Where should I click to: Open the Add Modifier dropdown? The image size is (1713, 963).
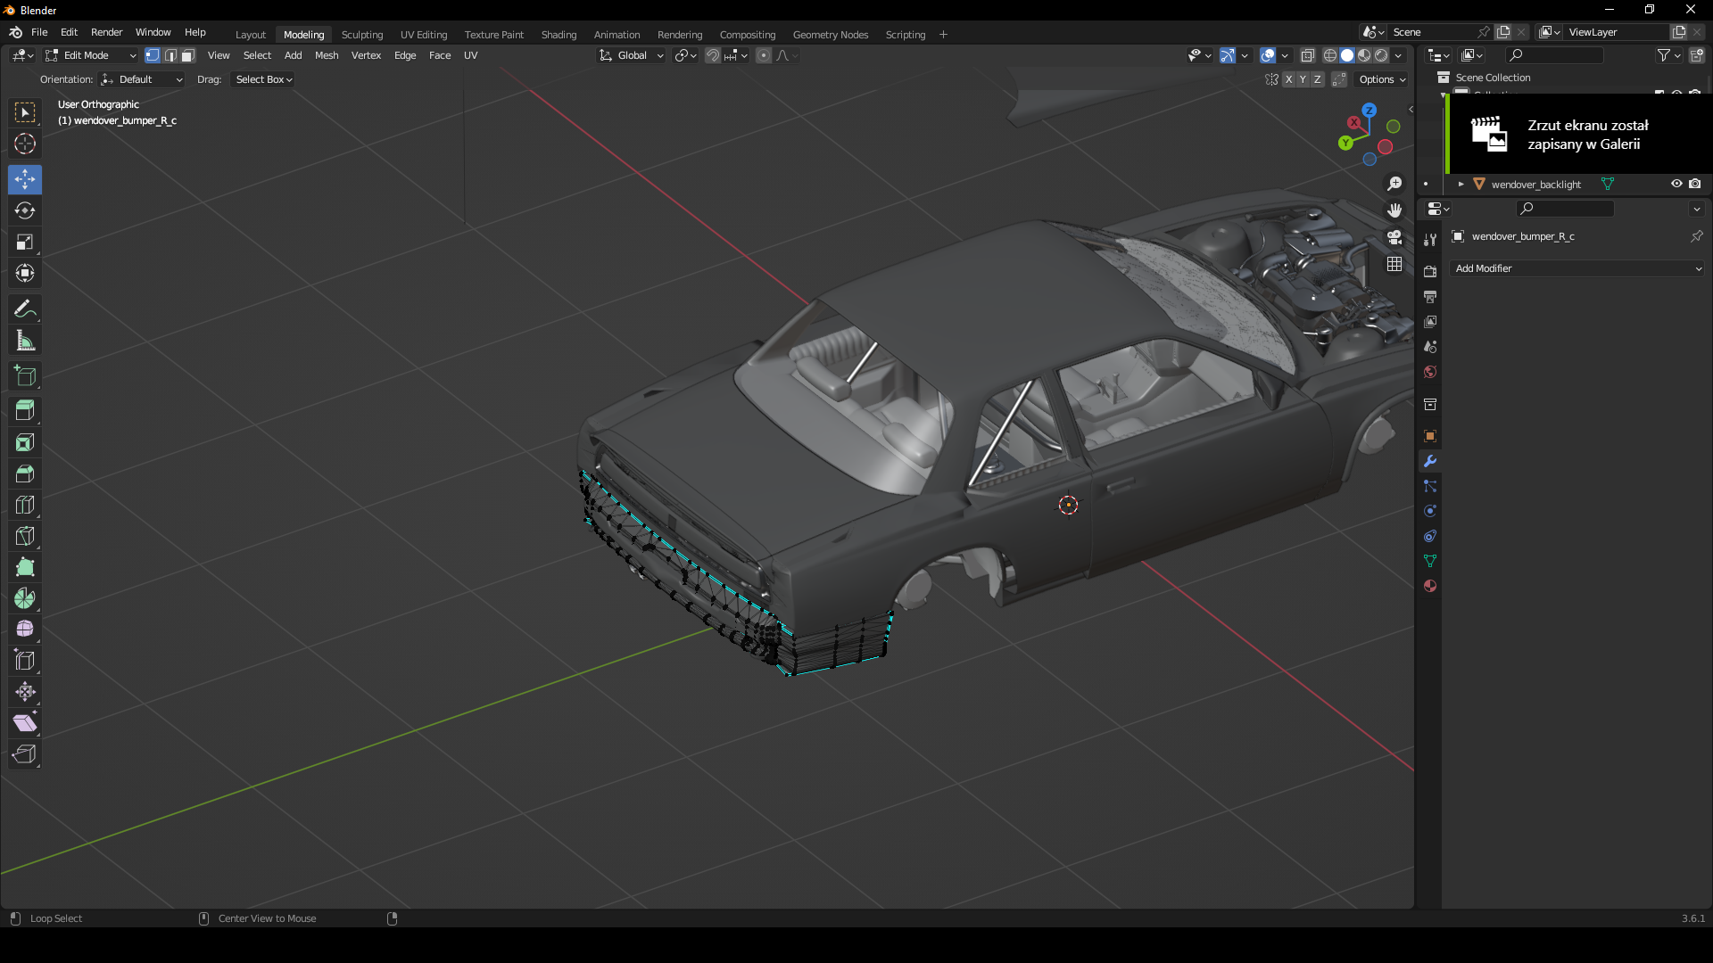tap(1577, 268)
